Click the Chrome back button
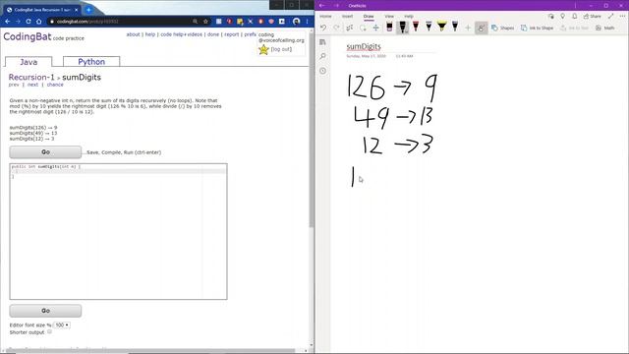This screenshot has width=629, height=354. 7,22
